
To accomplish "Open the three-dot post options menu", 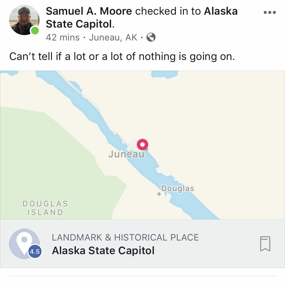I will click(x=270, y=12).
